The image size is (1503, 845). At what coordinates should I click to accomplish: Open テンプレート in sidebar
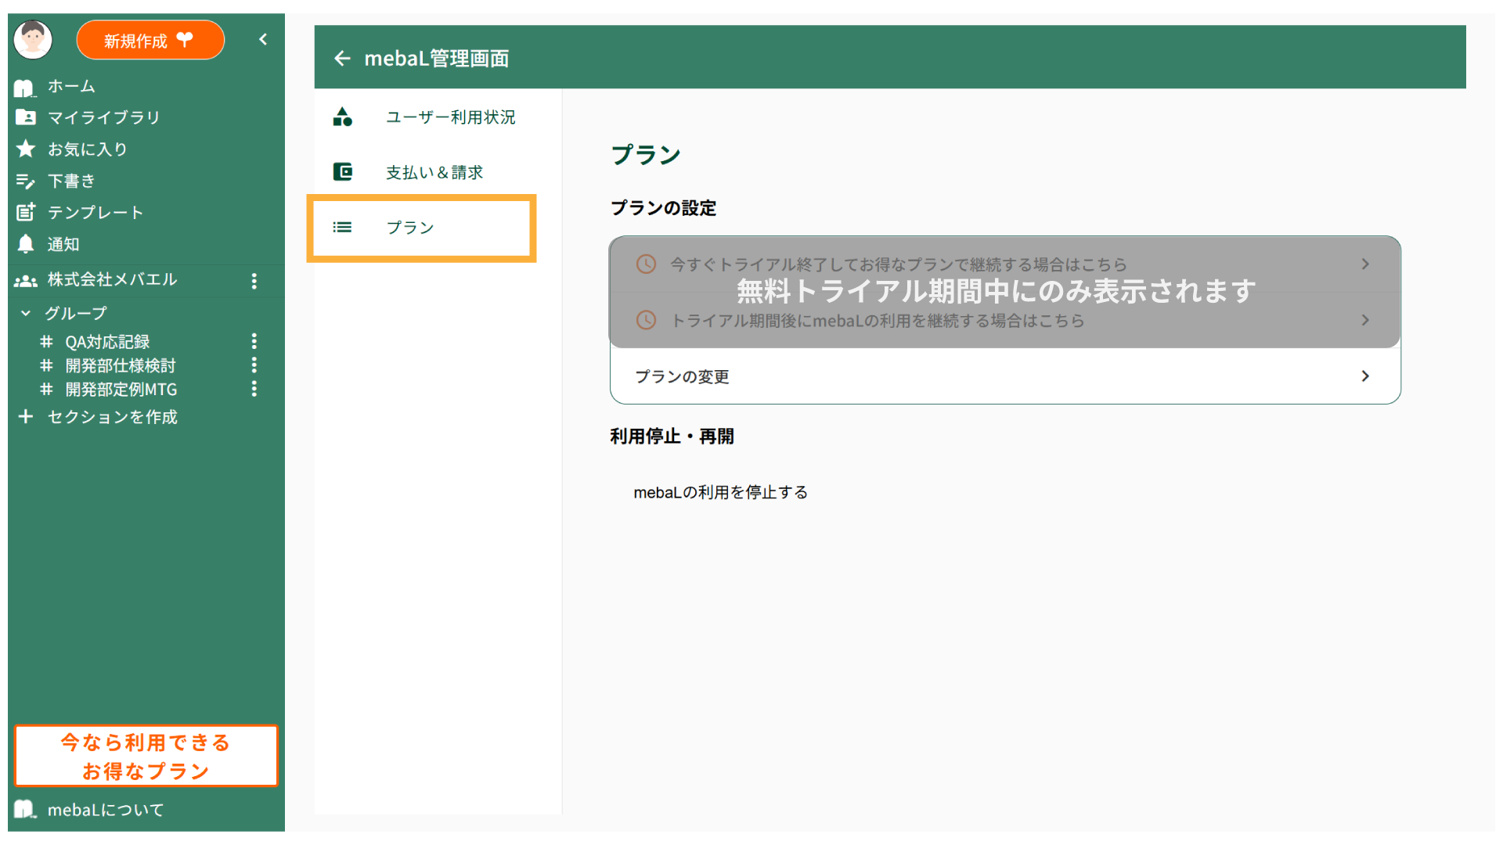pyautogui.click(x=94, y=212)
